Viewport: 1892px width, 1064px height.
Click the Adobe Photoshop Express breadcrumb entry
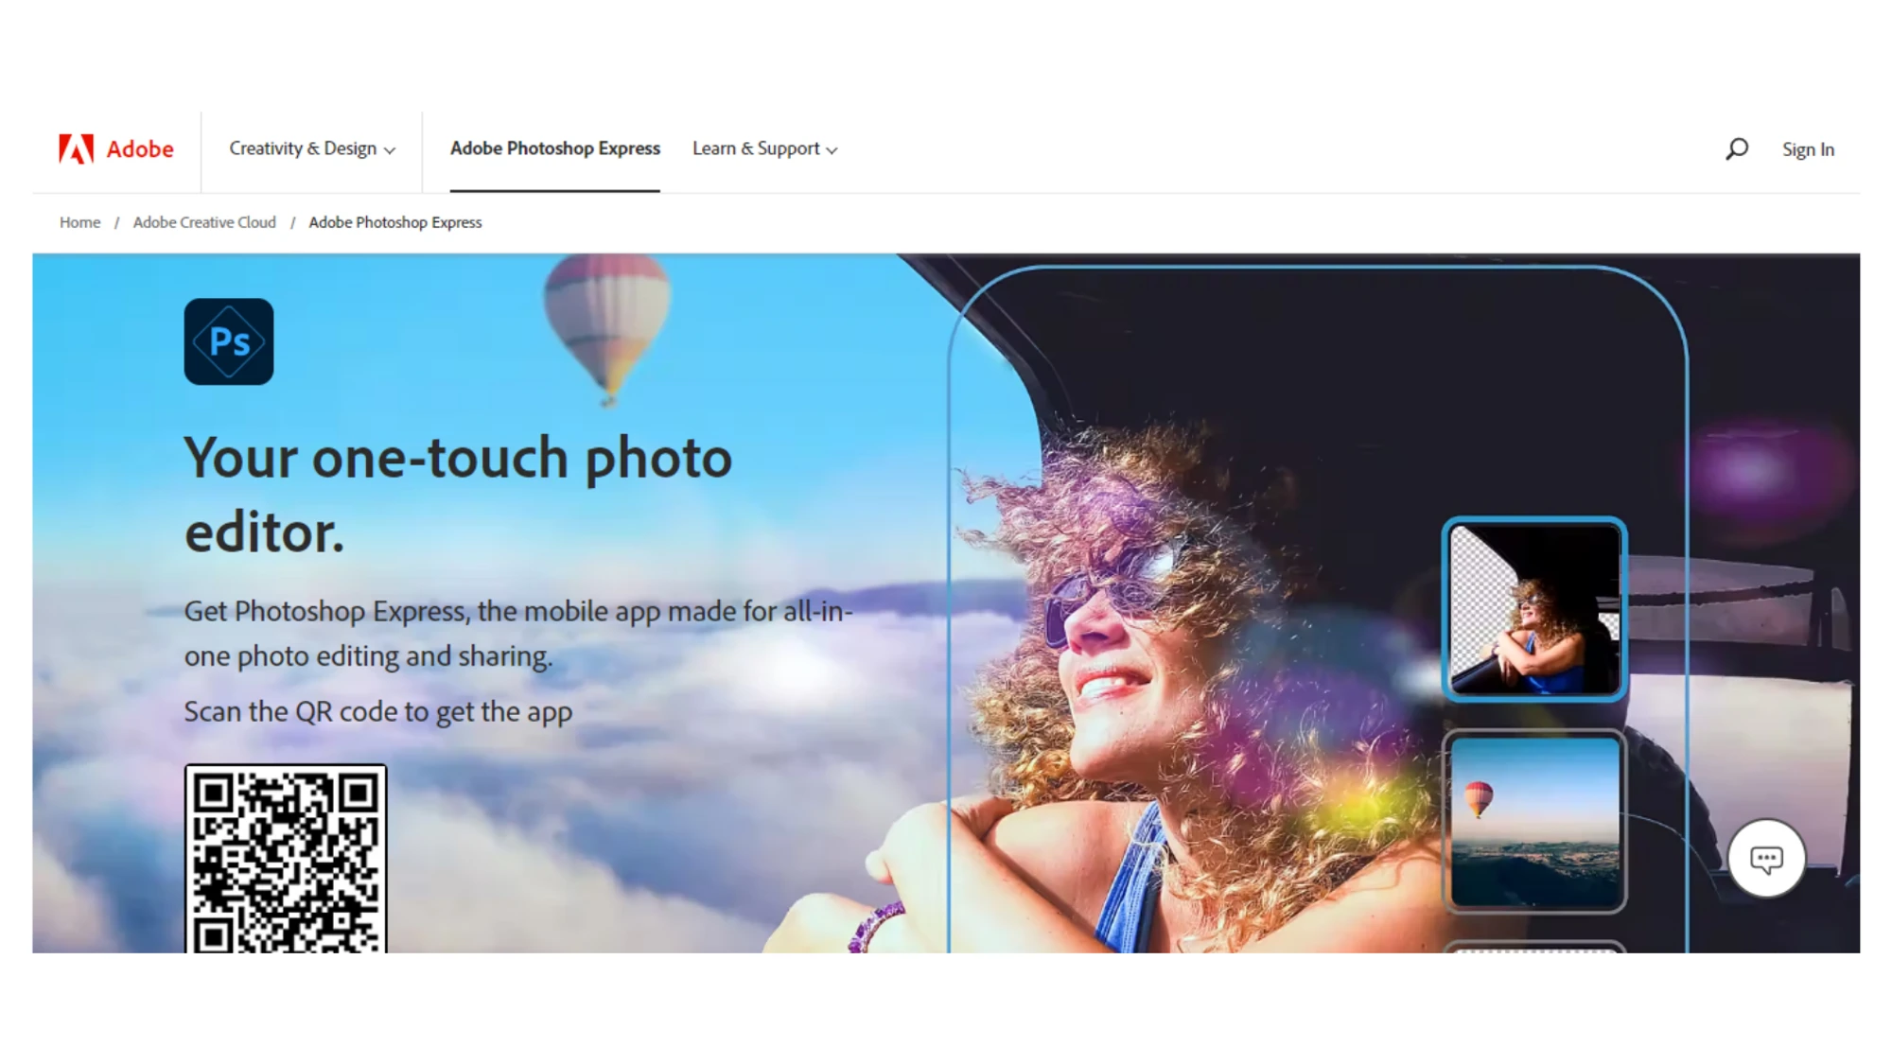395,222
